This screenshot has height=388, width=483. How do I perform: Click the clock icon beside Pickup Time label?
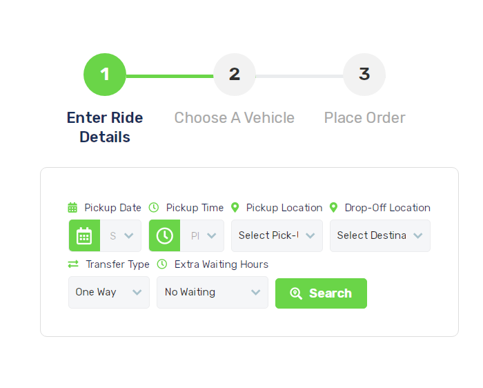coord(154,207)
